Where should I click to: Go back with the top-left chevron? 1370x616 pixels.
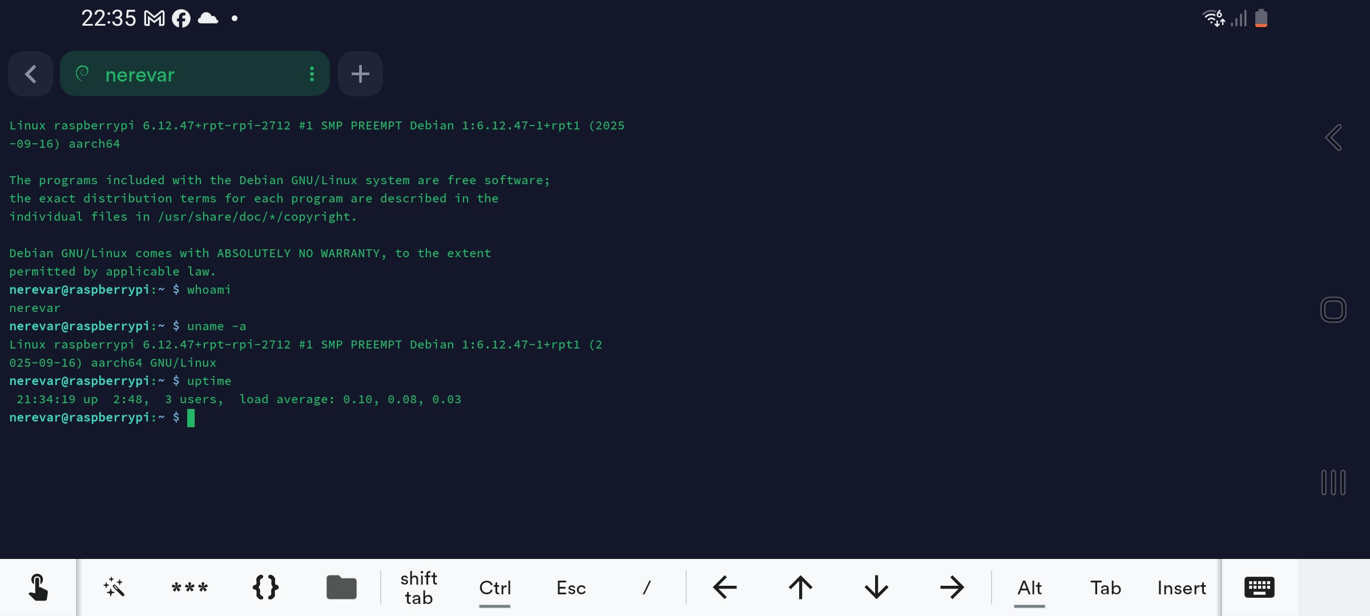click(x=31, y=74)
